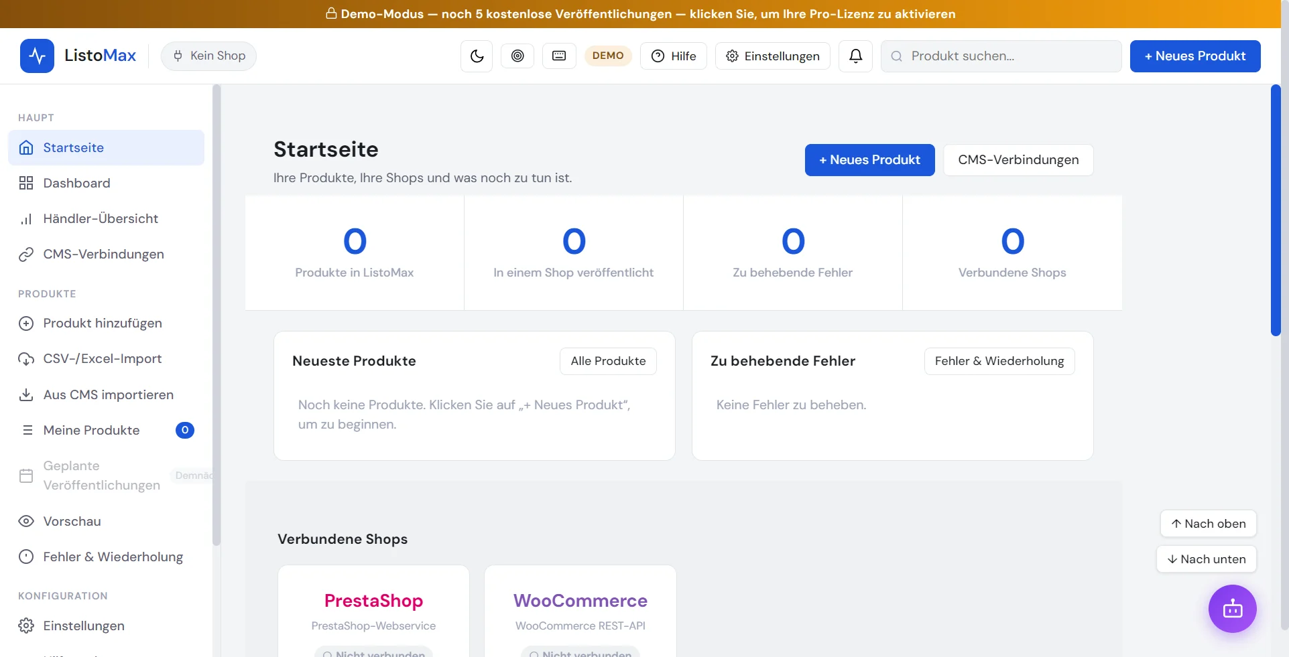
Task: Click the Verbundene Shops stat tile
Action: click(x=1012, y=253)
